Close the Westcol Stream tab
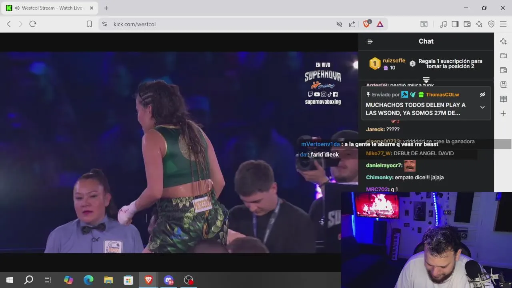This screenshot has width=512, height=288. click(x=92, y=8)
